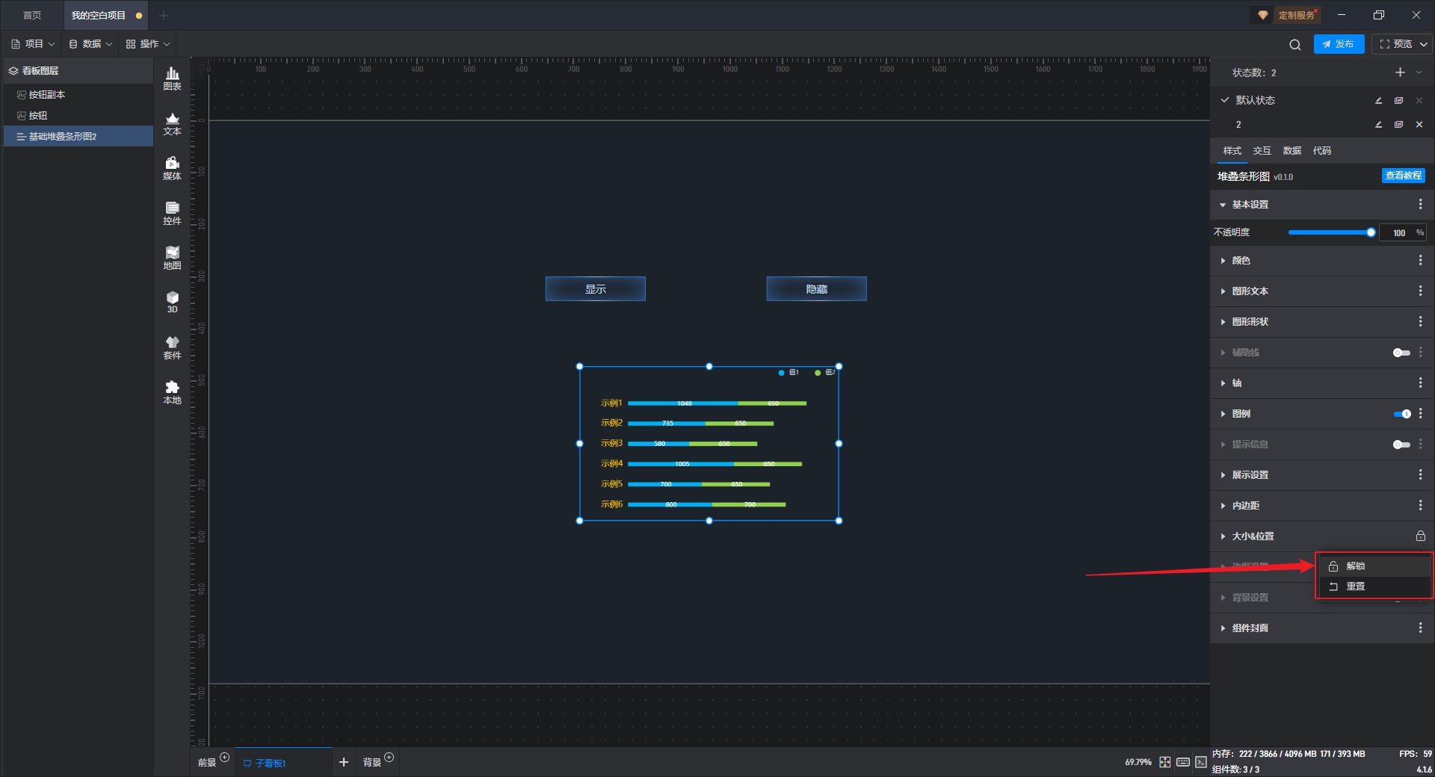Expand the 内边距 section

click(x=1223, y=506)
